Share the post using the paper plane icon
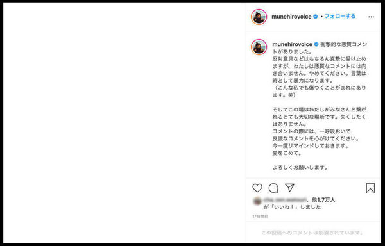 pyautogui.click(x=289, y=188)
